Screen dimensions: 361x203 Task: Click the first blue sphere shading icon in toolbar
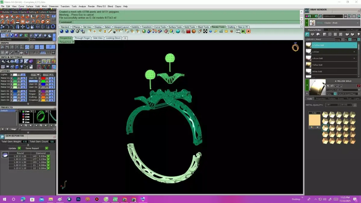point(62,31)
